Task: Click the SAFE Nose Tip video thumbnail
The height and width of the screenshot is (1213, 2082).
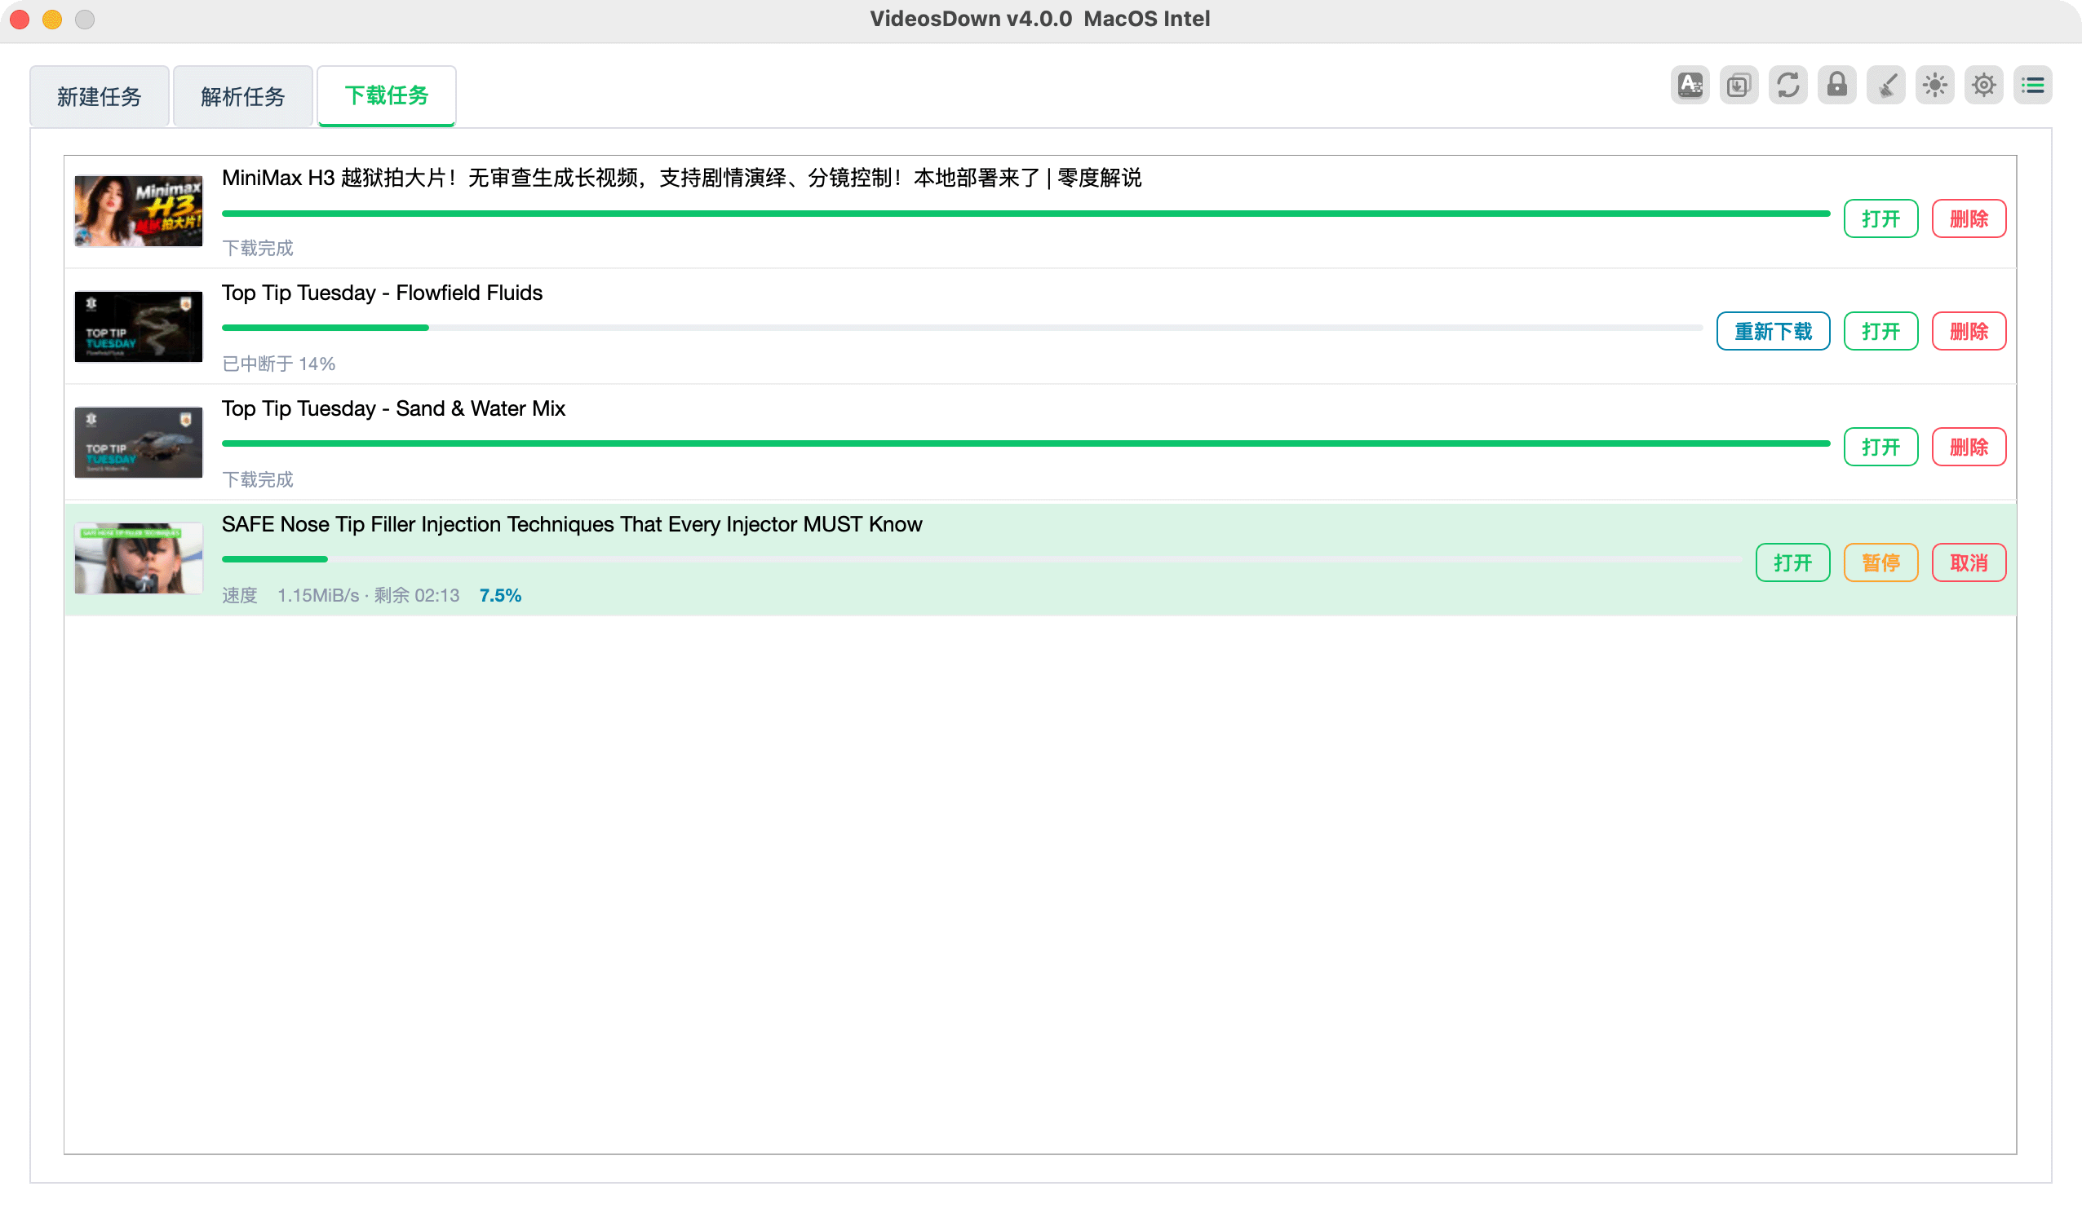Action: pos(139,558)
